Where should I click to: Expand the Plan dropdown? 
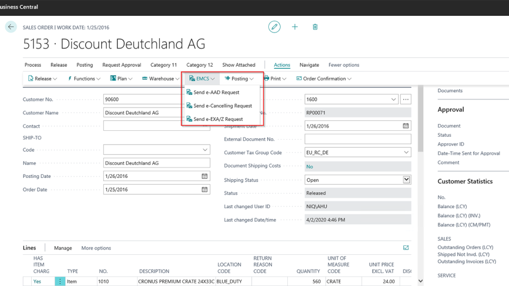point(130,79)
